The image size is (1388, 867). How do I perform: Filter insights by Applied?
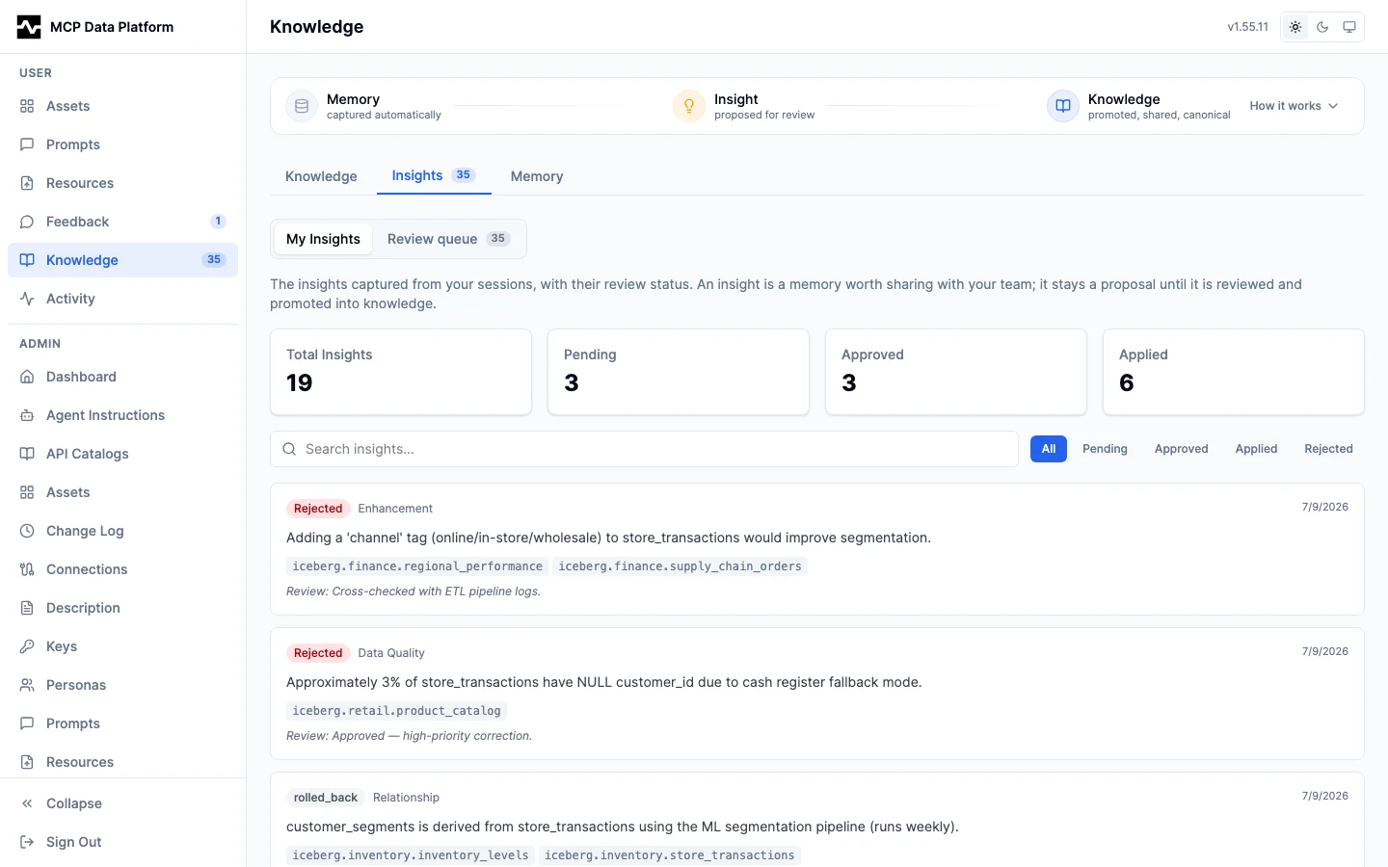point(1256,449)
